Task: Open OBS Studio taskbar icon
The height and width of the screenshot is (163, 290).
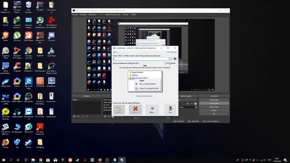Action: coord(107,160)
